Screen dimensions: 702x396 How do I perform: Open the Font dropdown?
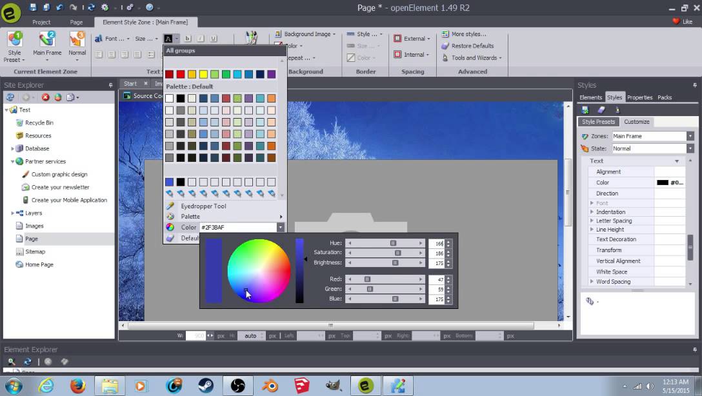pos(112,39)
